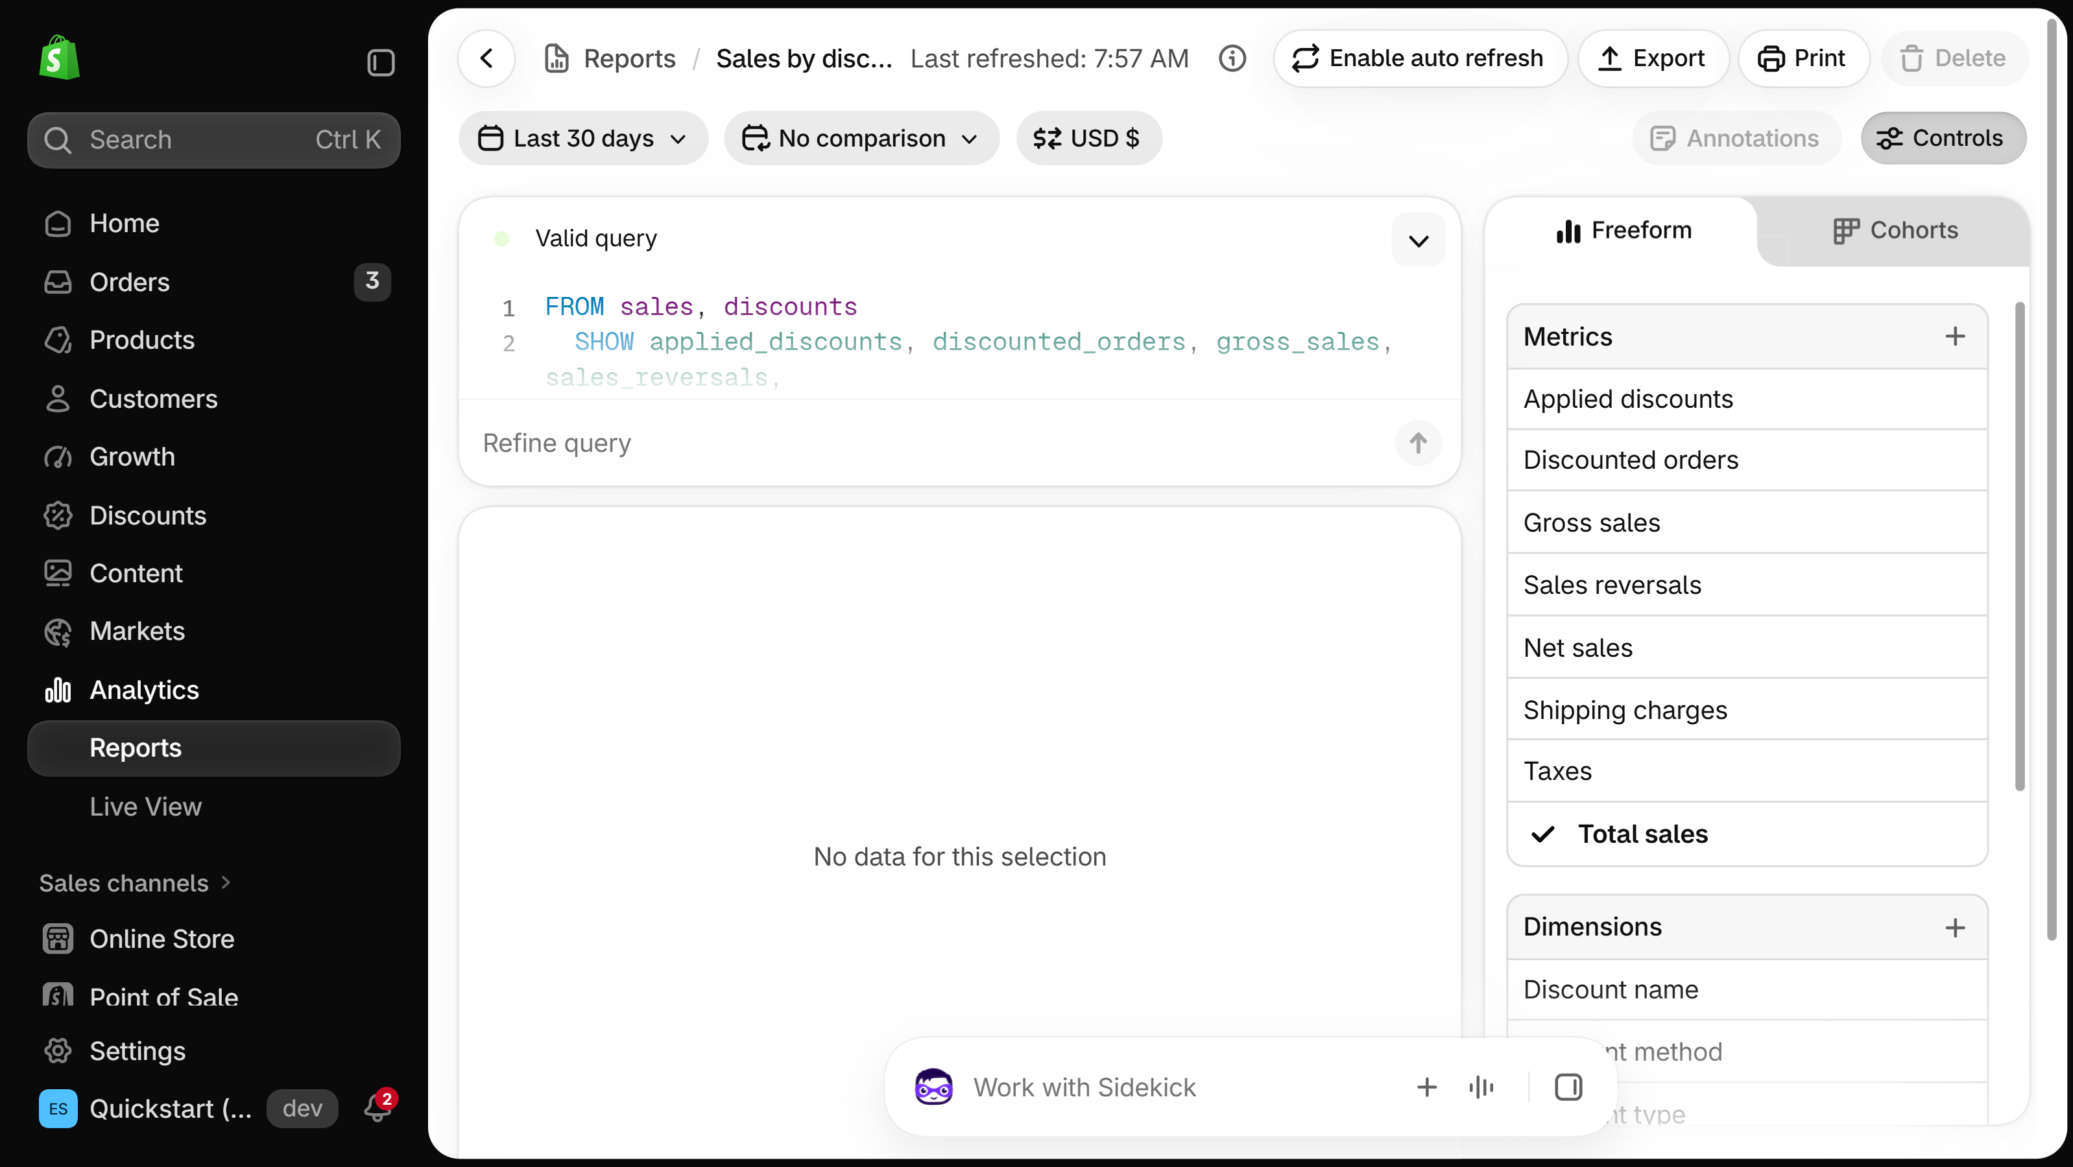Expand the Sales channels section
This screenshot has width=2073, height=1167.
[x=135, y=882]
